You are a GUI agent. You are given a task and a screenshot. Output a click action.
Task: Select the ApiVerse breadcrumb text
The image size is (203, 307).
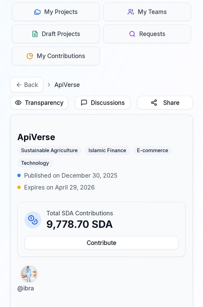[x=67, y=85]
